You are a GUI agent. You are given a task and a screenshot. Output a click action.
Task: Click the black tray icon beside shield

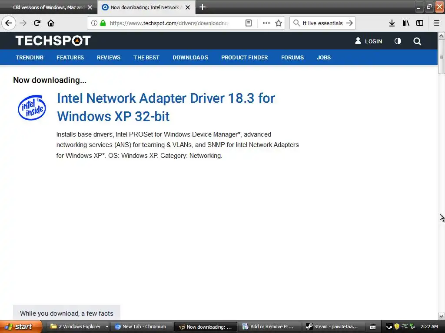[389, 326]
